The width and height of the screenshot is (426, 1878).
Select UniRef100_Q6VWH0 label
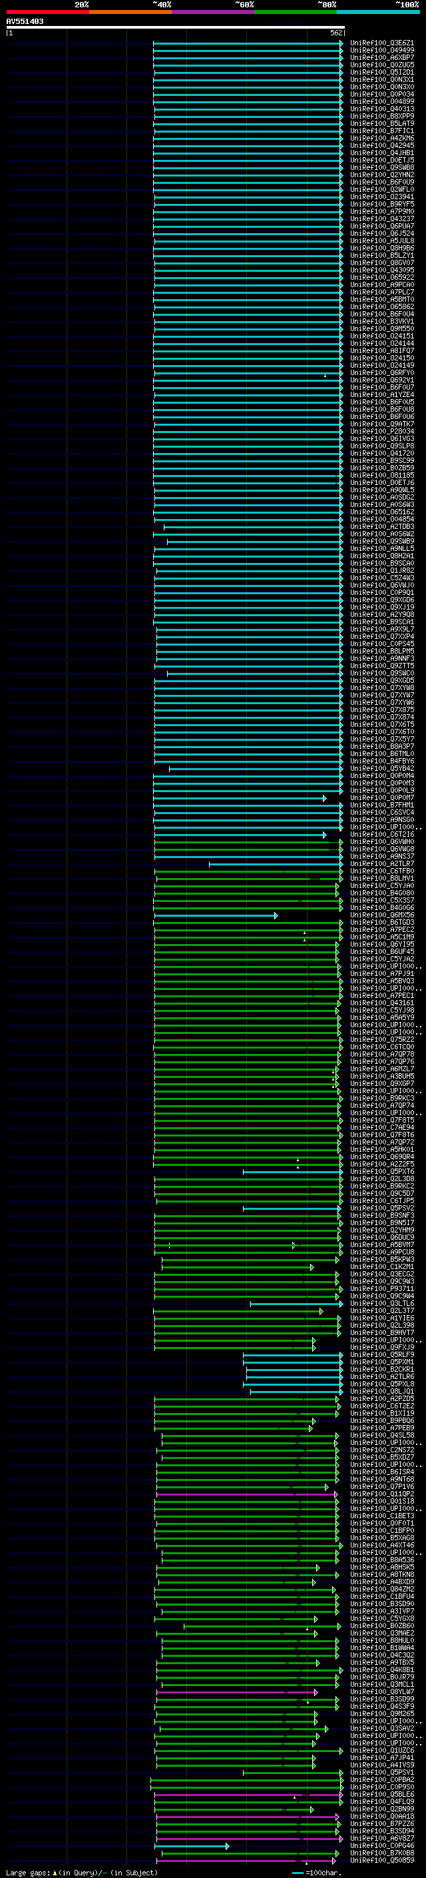click(382, 841)
